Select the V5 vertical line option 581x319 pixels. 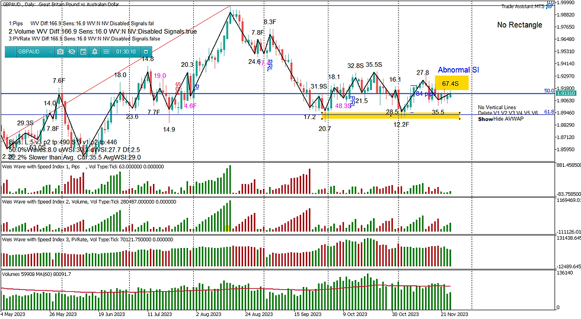pos(527,113)
